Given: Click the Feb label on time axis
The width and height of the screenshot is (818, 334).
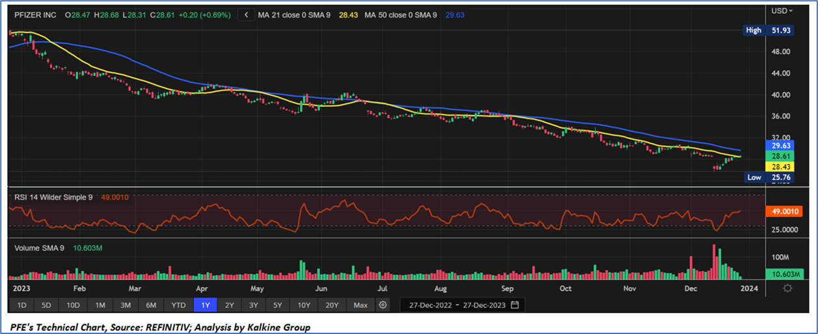Looking at the screenshot, I should tap(79, 288).
